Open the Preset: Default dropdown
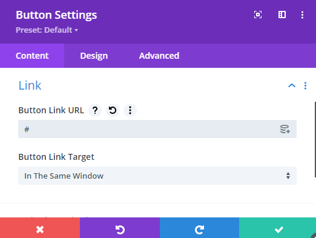 (47, 30)
